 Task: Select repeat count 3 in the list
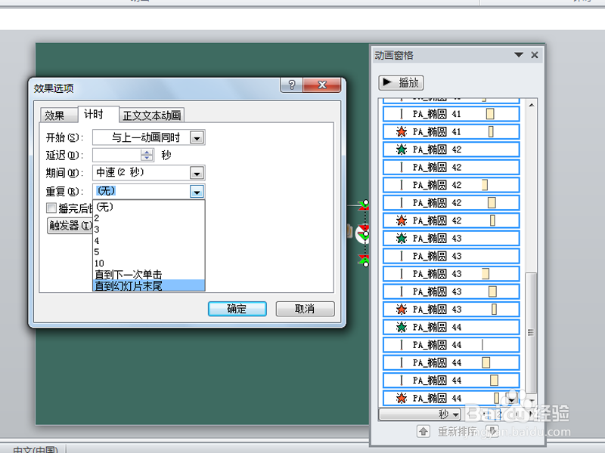[148, 230]
